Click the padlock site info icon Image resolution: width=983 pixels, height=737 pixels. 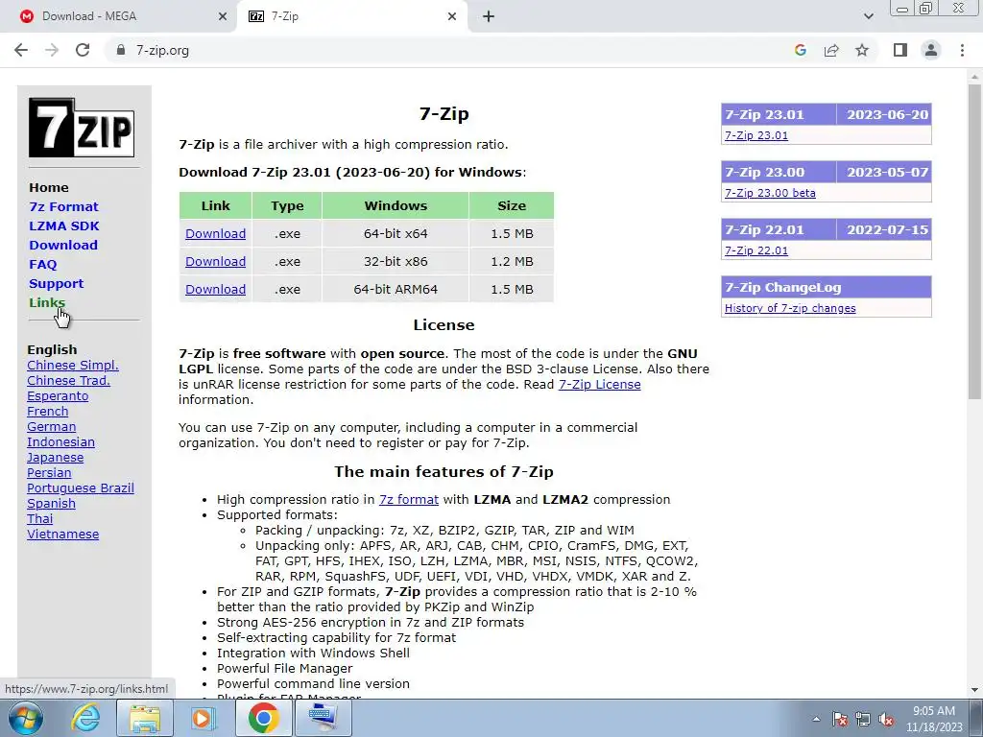[120, 50]
